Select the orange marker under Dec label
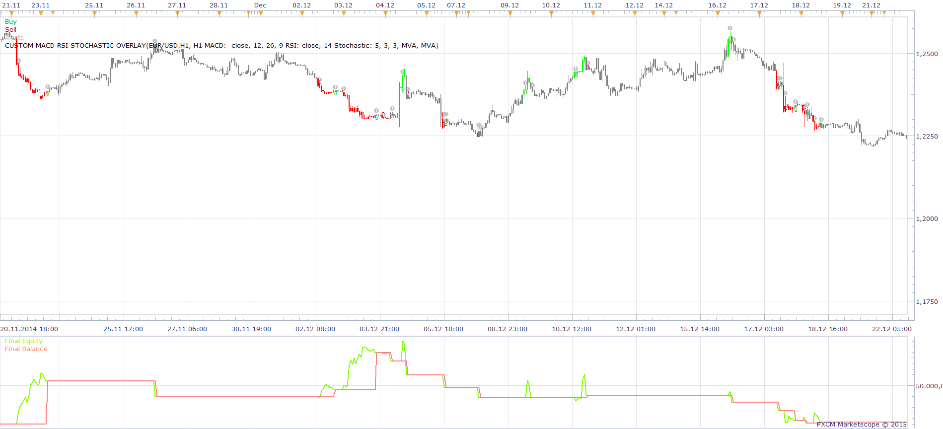 [261, 13]
